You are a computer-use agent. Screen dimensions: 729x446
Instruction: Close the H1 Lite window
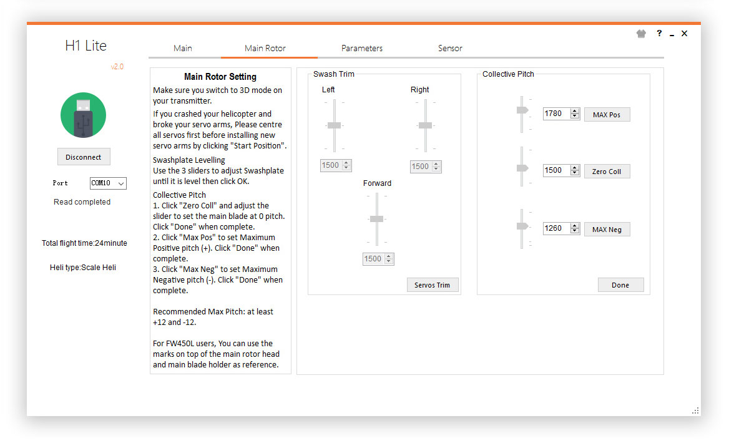coord(684,34)
